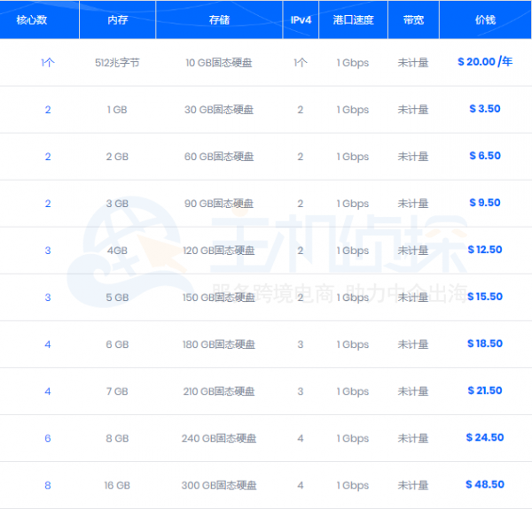Select the $18.50 price link
Viewport: 532px width, 509px height.
pyautogui.click(x=485, y=343)
